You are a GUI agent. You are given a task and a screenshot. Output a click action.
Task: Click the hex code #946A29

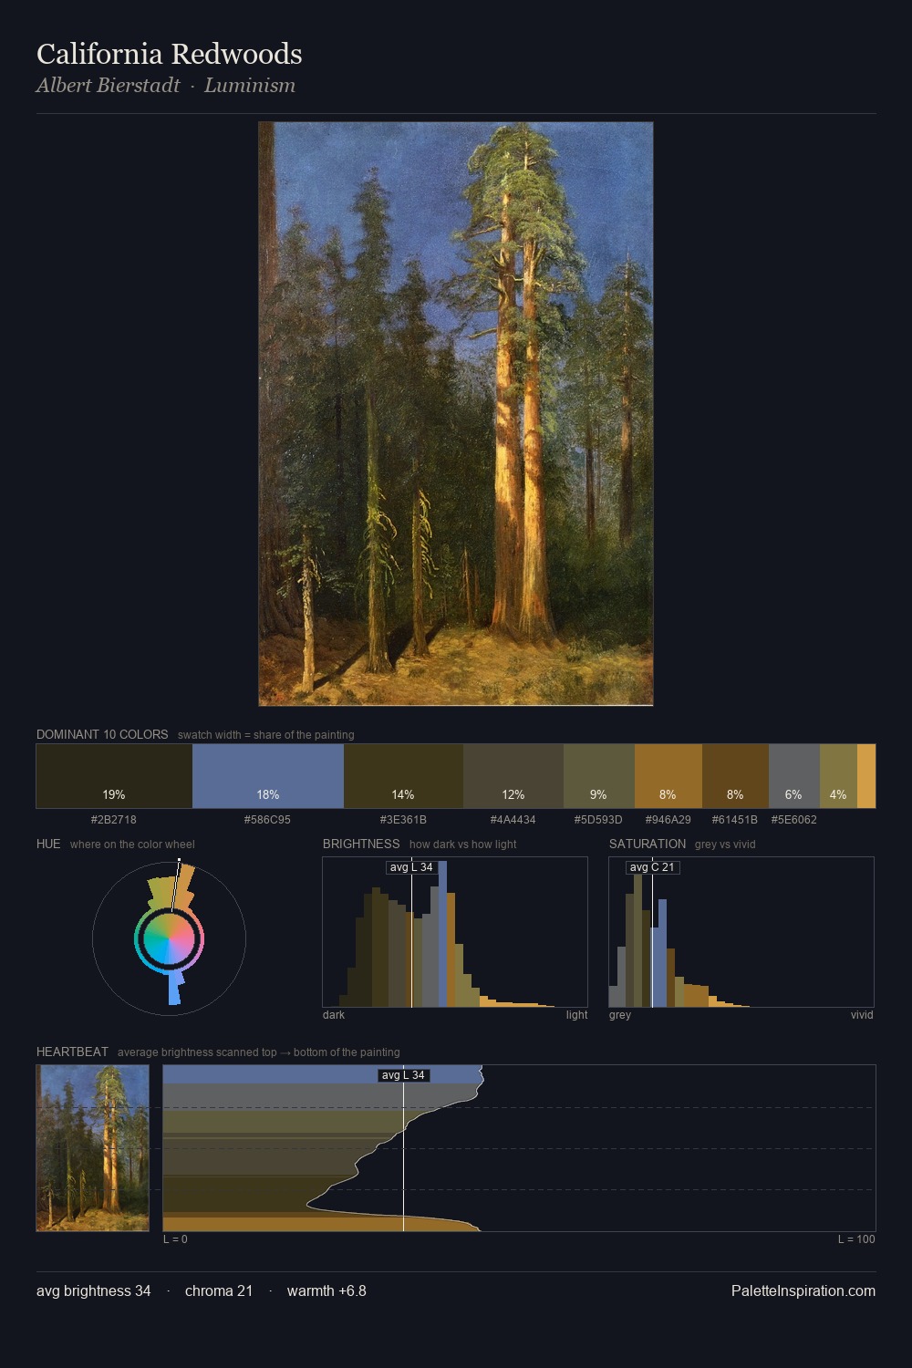(668, 820)
